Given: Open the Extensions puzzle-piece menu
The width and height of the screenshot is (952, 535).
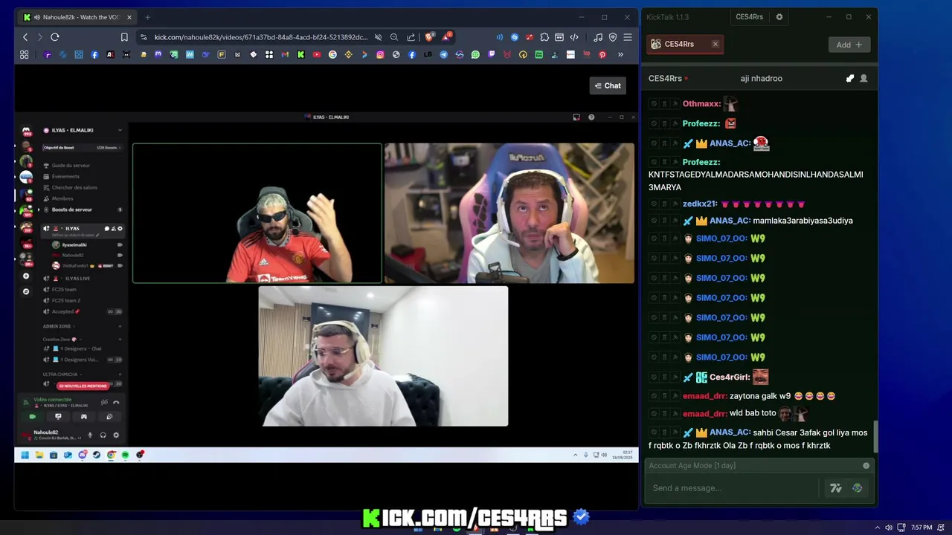Looking at the screenshot, I should (x=544, y=37).
